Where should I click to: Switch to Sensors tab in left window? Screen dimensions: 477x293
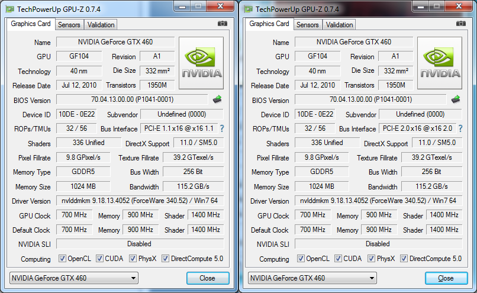tap(69, 25)
